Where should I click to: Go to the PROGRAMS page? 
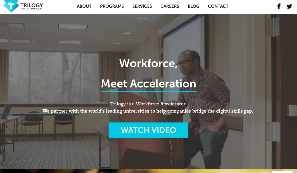click(x=112, y=6)
